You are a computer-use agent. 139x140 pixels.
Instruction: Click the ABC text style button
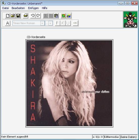tap(75, 23)
